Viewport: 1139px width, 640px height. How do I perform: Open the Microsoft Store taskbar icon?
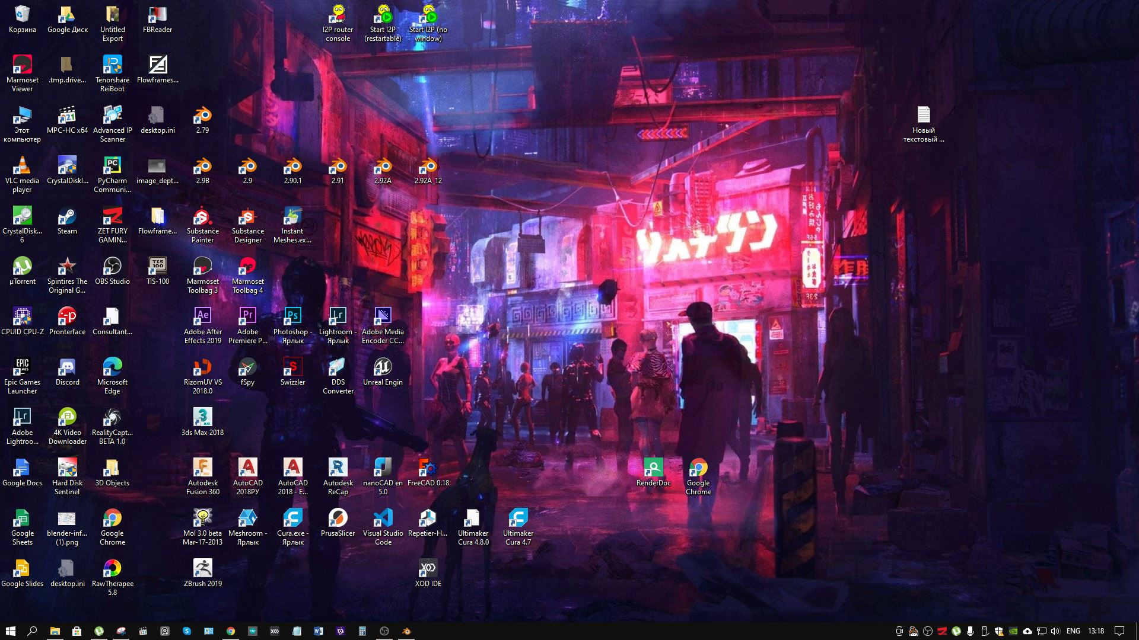coord(77,631)
